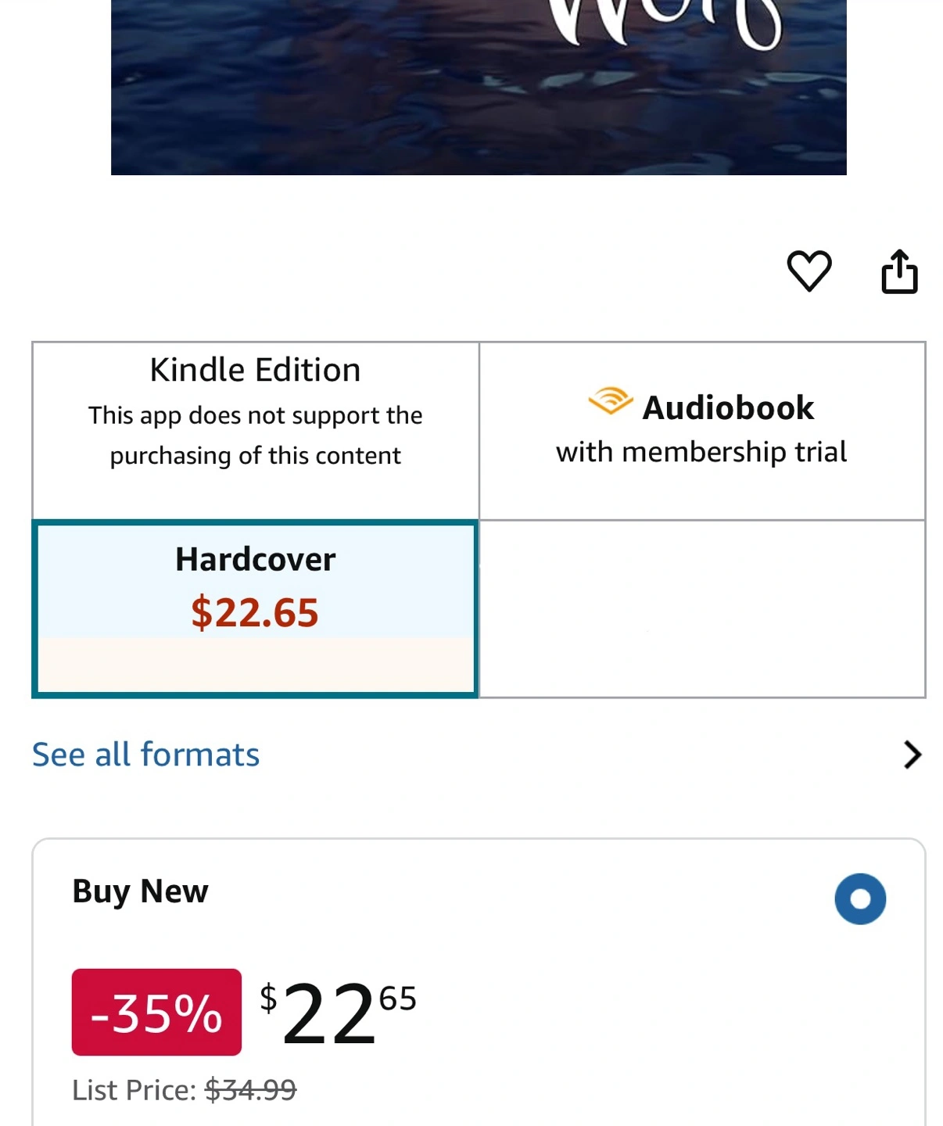This screenshot has width=943, height=1126.
Task: Select the Kindle Edition format tab
Action: (x=255, y=371)
